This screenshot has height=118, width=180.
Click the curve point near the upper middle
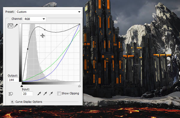pos(45,30)
